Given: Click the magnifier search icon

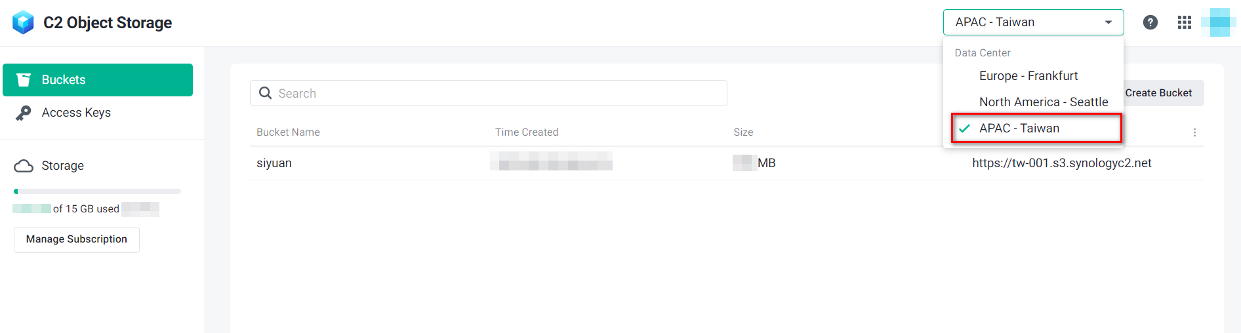Looking at the screenshot, I should click(266, 93).
